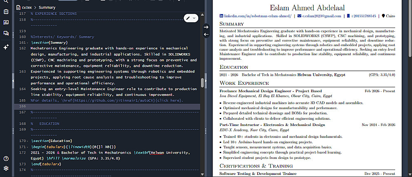Click the '% EXPERIENCE SECTIONS' comment line
Screen dimensions: 412x177
point(54,14)
